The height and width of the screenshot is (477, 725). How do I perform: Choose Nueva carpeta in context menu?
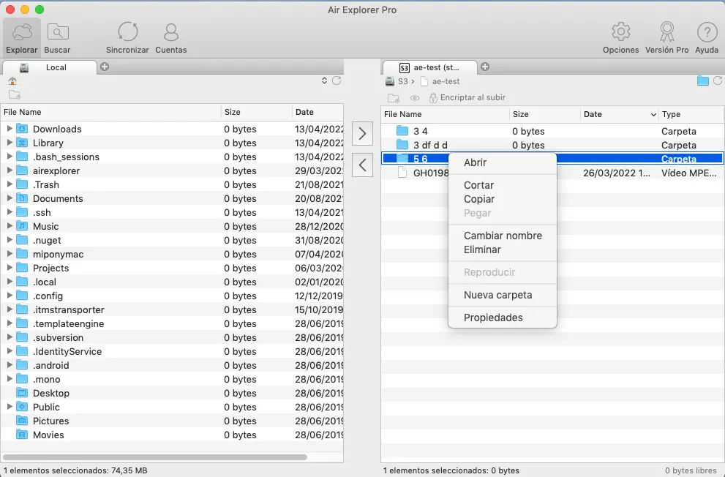[x=503, y=295]
